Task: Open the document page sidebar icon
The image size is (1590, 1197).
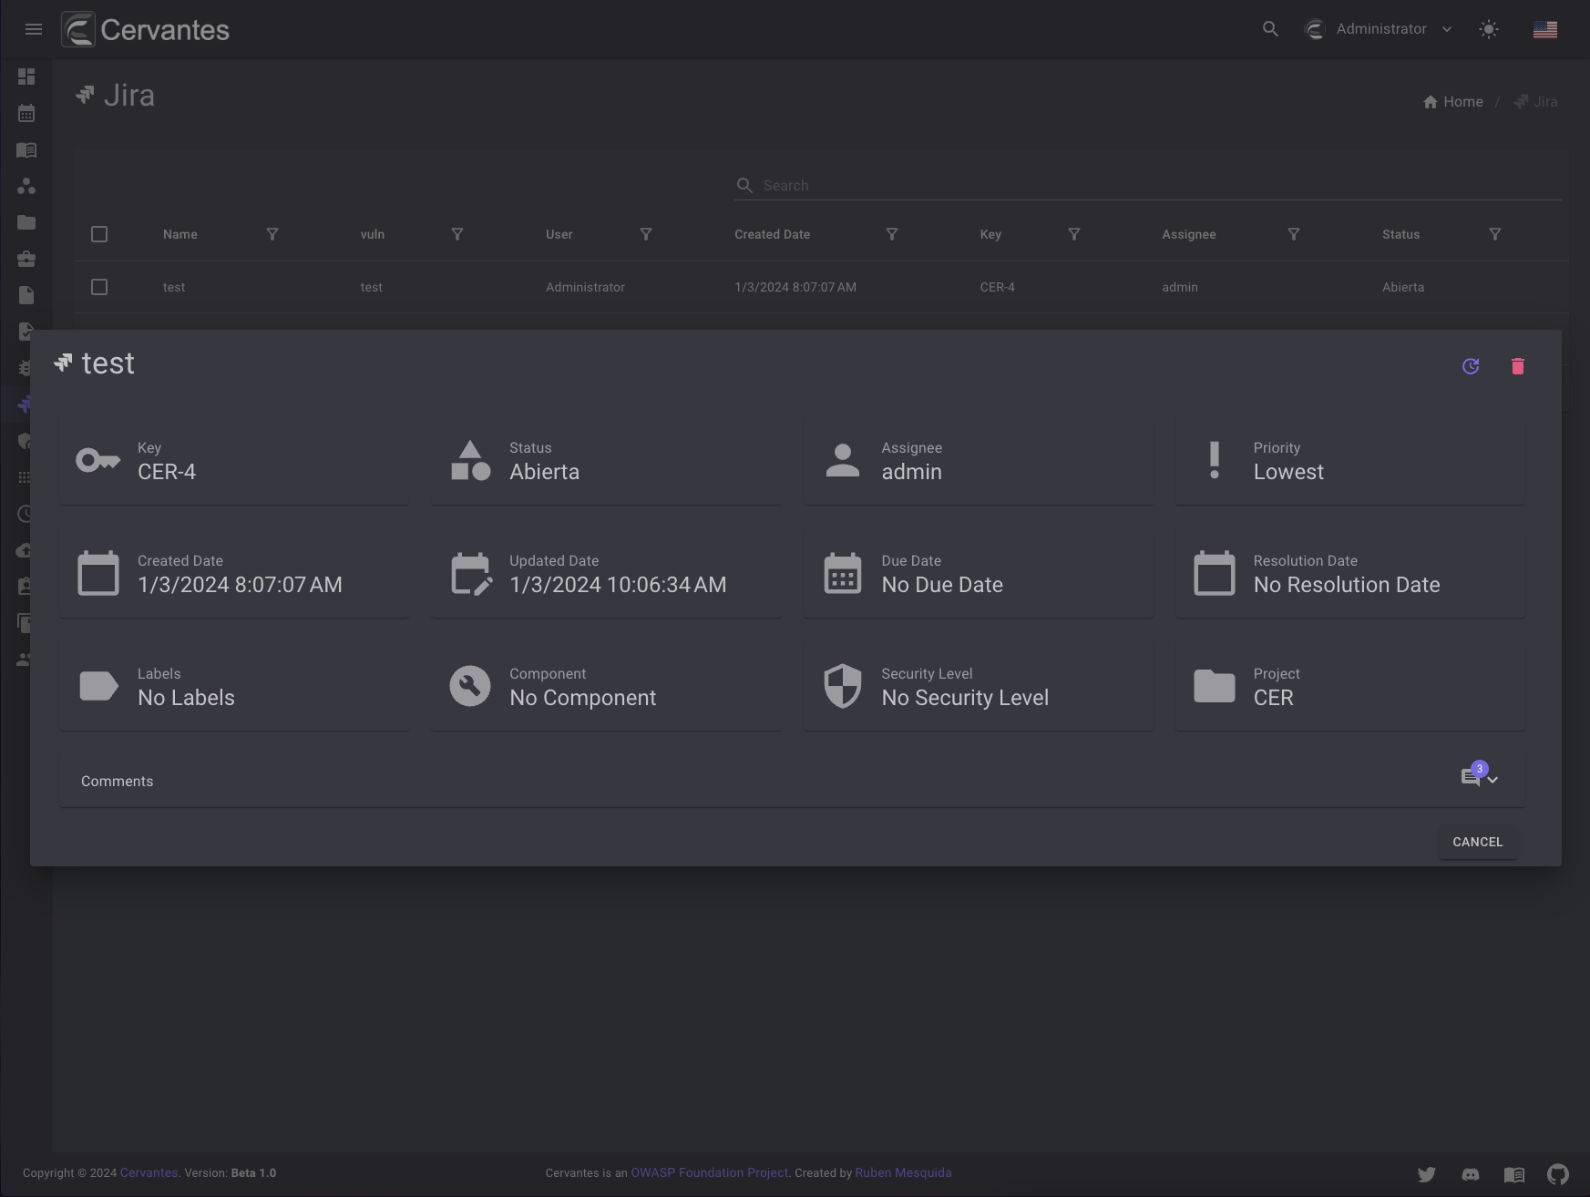Action: [x=26, y=295]
